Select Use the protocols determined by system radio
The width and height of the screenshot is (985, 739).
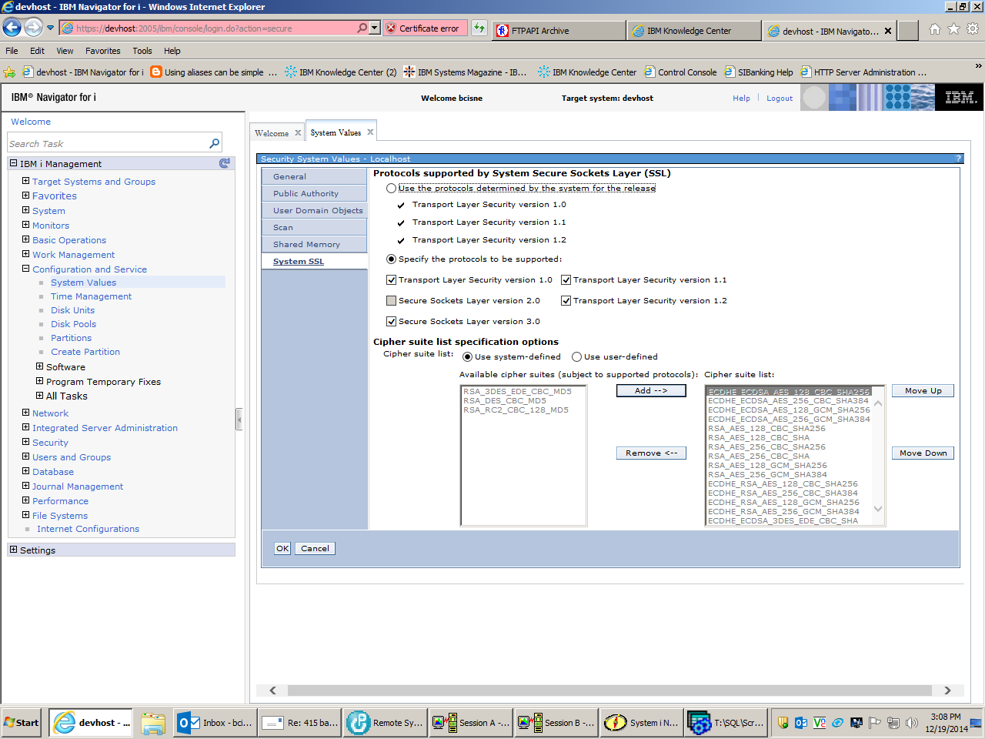pyautogui.click(x=391, y=188)
